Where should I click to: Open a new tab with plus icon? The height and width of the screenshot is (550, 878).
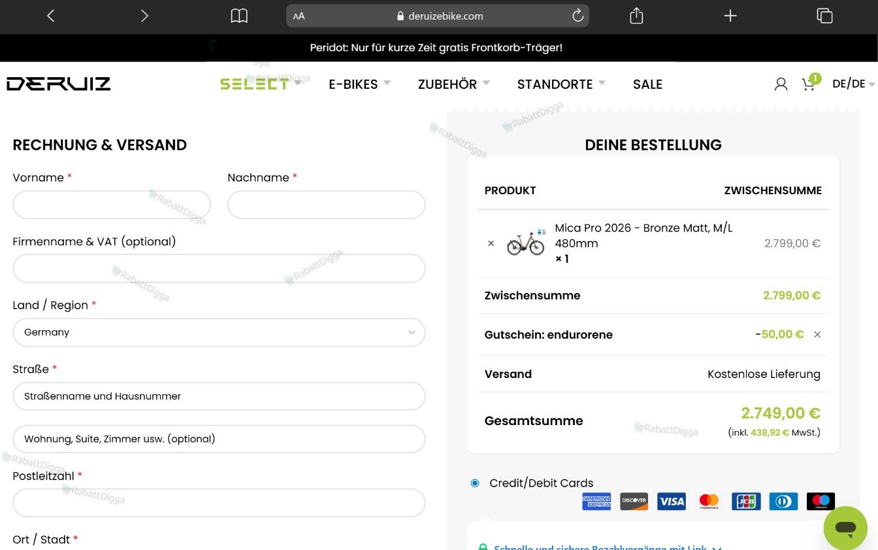point(730,16)
